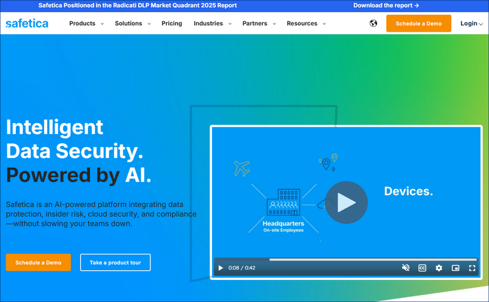Screen dimensions: 489x302
Task: Open the Login dropdown
Action: [471, 23]
